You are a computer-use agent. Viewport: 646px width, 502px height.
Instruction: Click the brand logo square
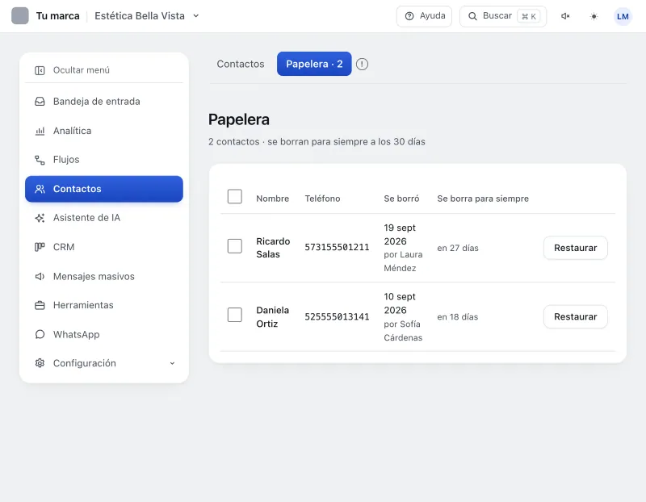point(19,16)
